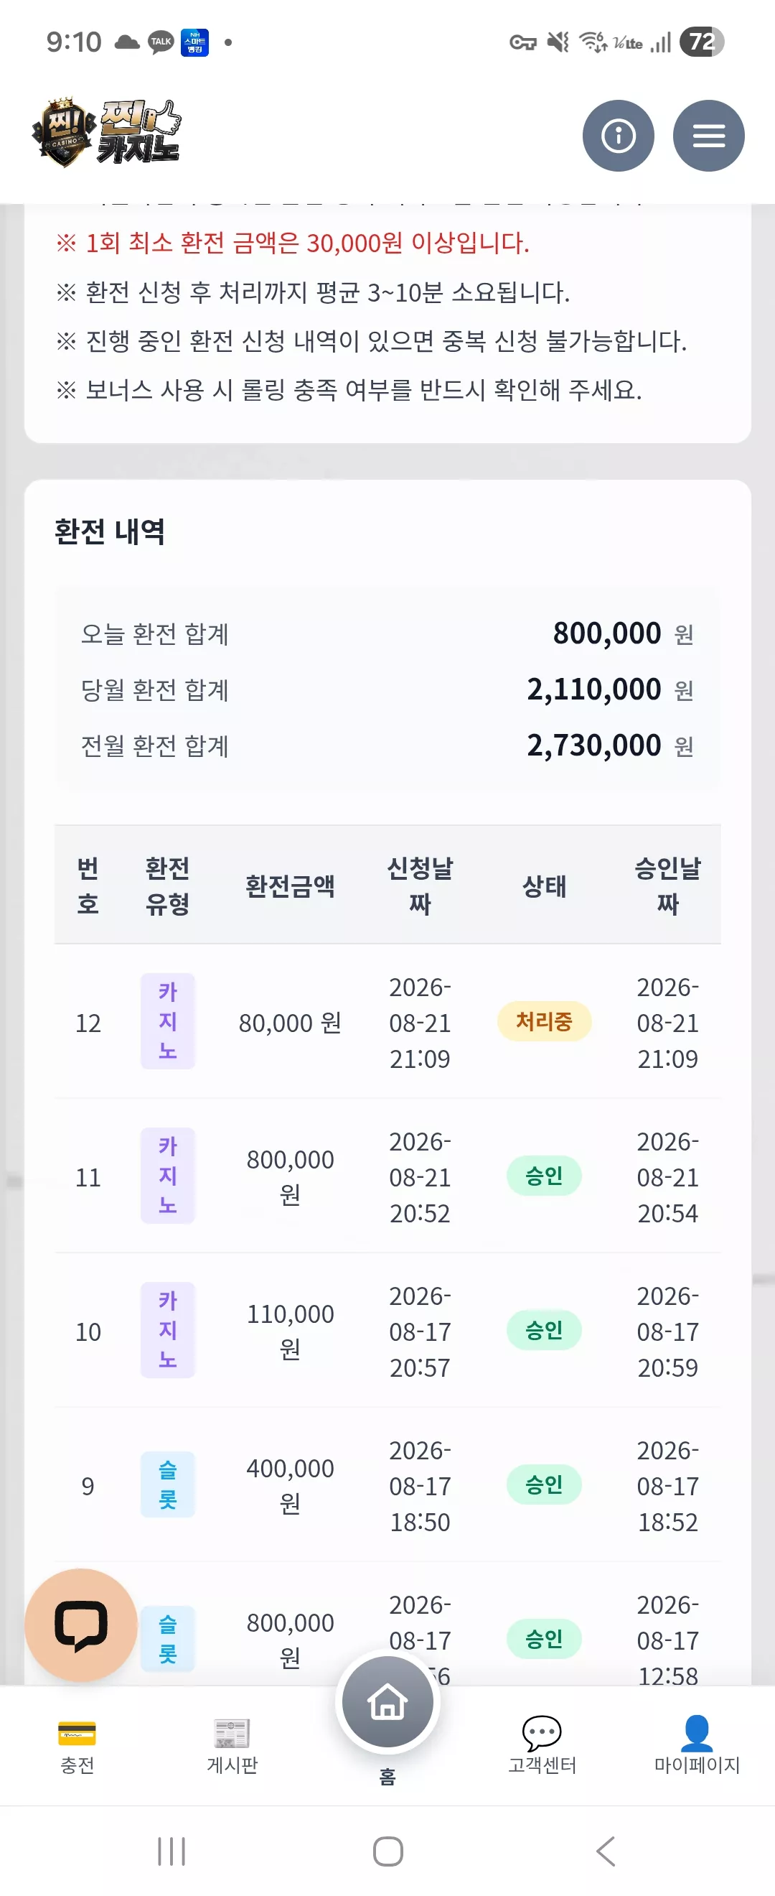This screenshot has height=1896, width=775.
Task: Tap the round home button
Action: coord(387,1701)
